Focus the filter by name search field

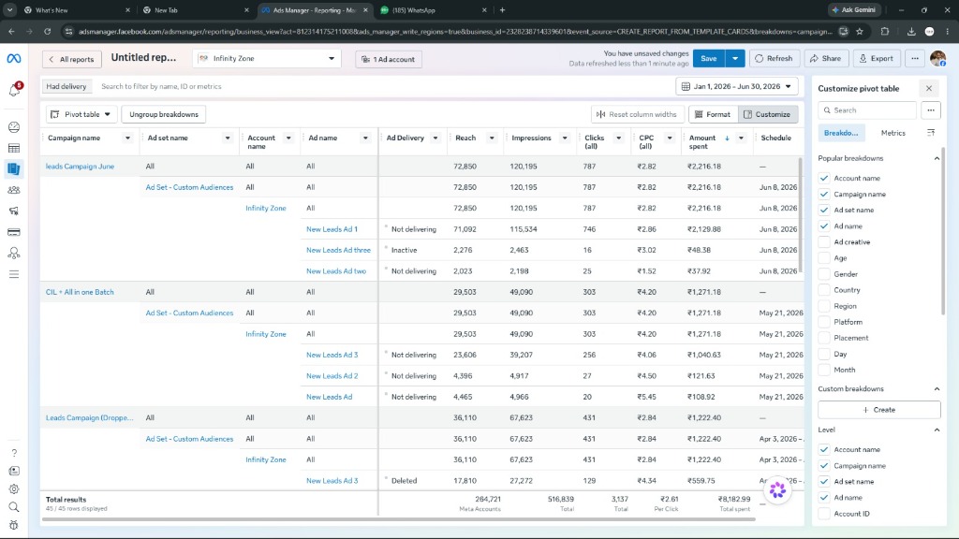[385, 86]
